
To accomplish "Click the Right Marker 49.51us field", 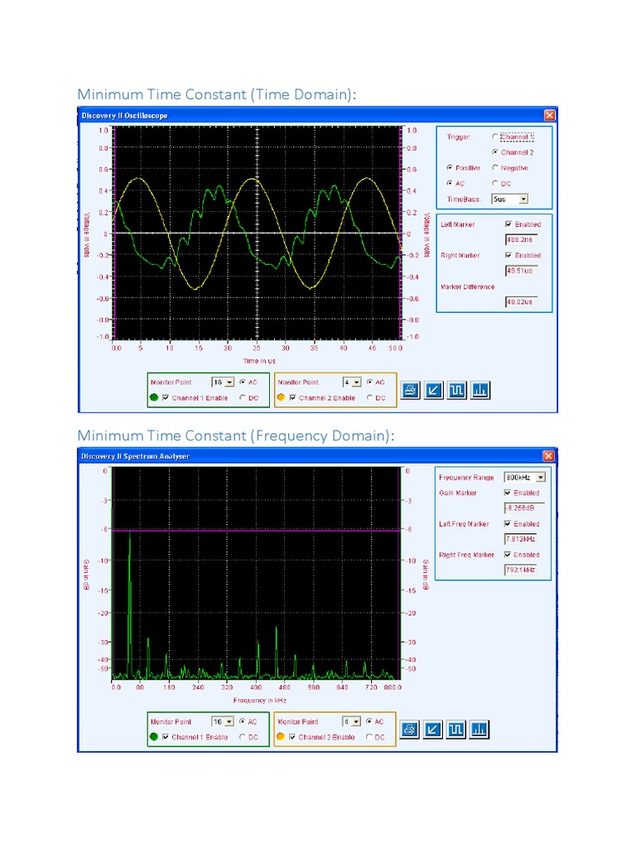I will click(522, 271).
